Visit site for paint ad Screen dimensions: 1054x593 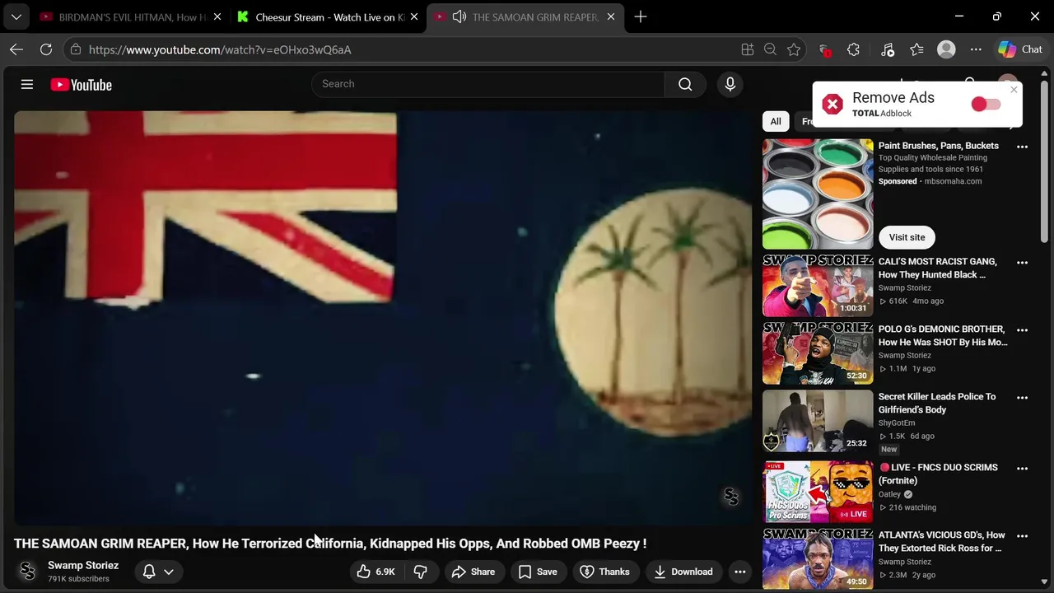point(907,237)
